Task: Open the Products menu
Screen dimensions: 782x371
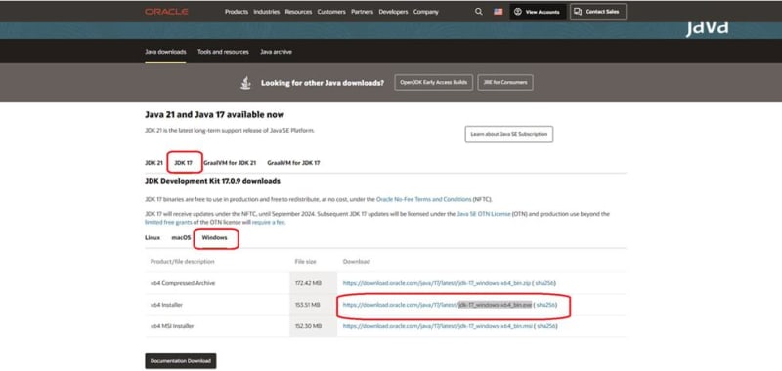Action: click(237, 12)
